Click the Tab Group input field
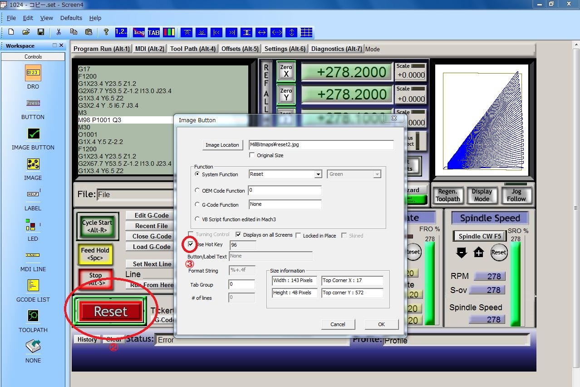580x387 pixels. (241, 285)
